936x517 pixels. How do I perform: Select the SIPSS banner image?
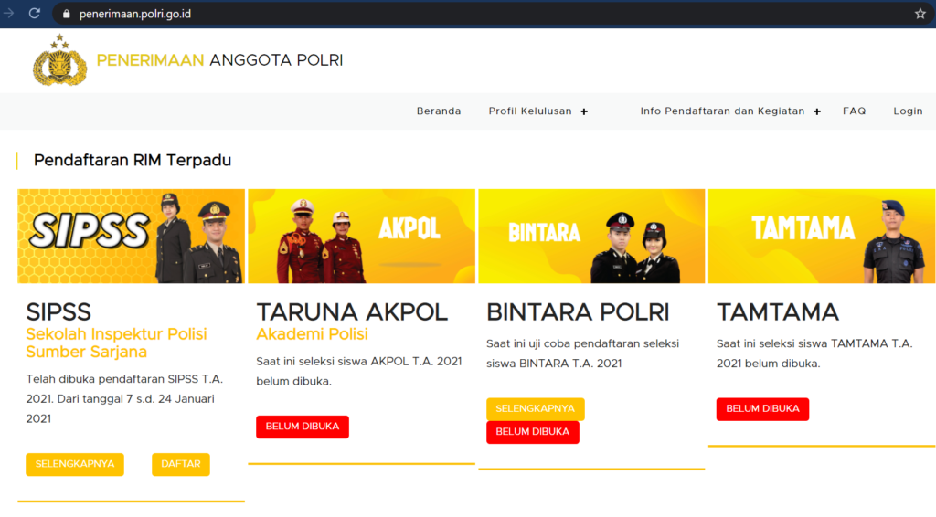click(131, 237)
